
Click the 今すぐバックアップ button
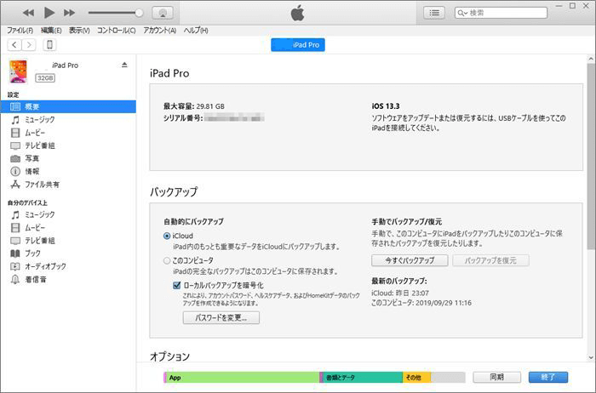[409, 260]
